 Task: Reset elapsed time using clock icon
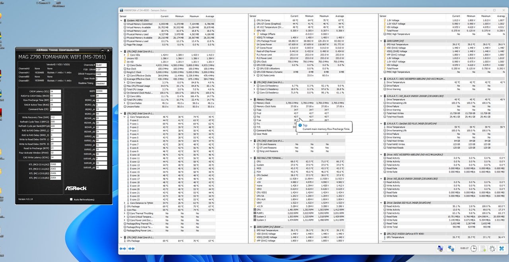[x=474, y=249]
